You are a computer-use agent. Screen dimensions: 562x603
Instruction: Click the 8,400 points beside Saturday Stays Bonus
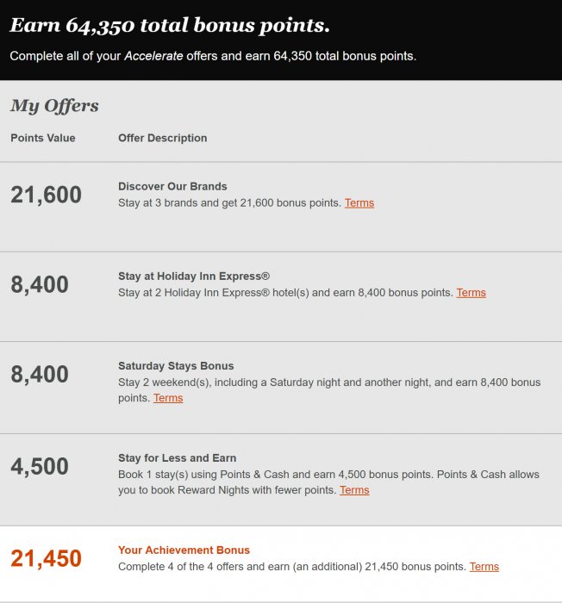pos(40,375)
